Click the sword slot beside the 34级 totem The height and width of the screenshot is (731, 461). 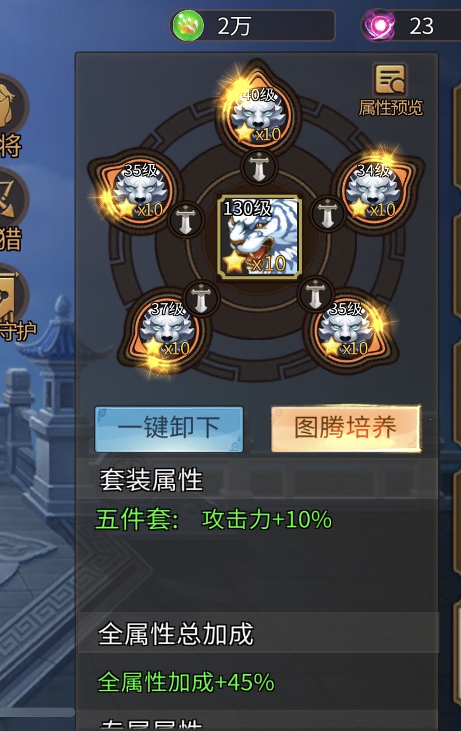coord(327,215)
